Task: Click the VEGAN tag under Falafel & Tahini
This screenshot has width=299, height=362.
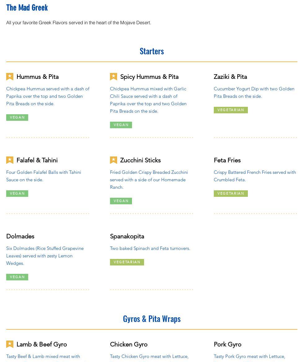Action: [17, 193]
